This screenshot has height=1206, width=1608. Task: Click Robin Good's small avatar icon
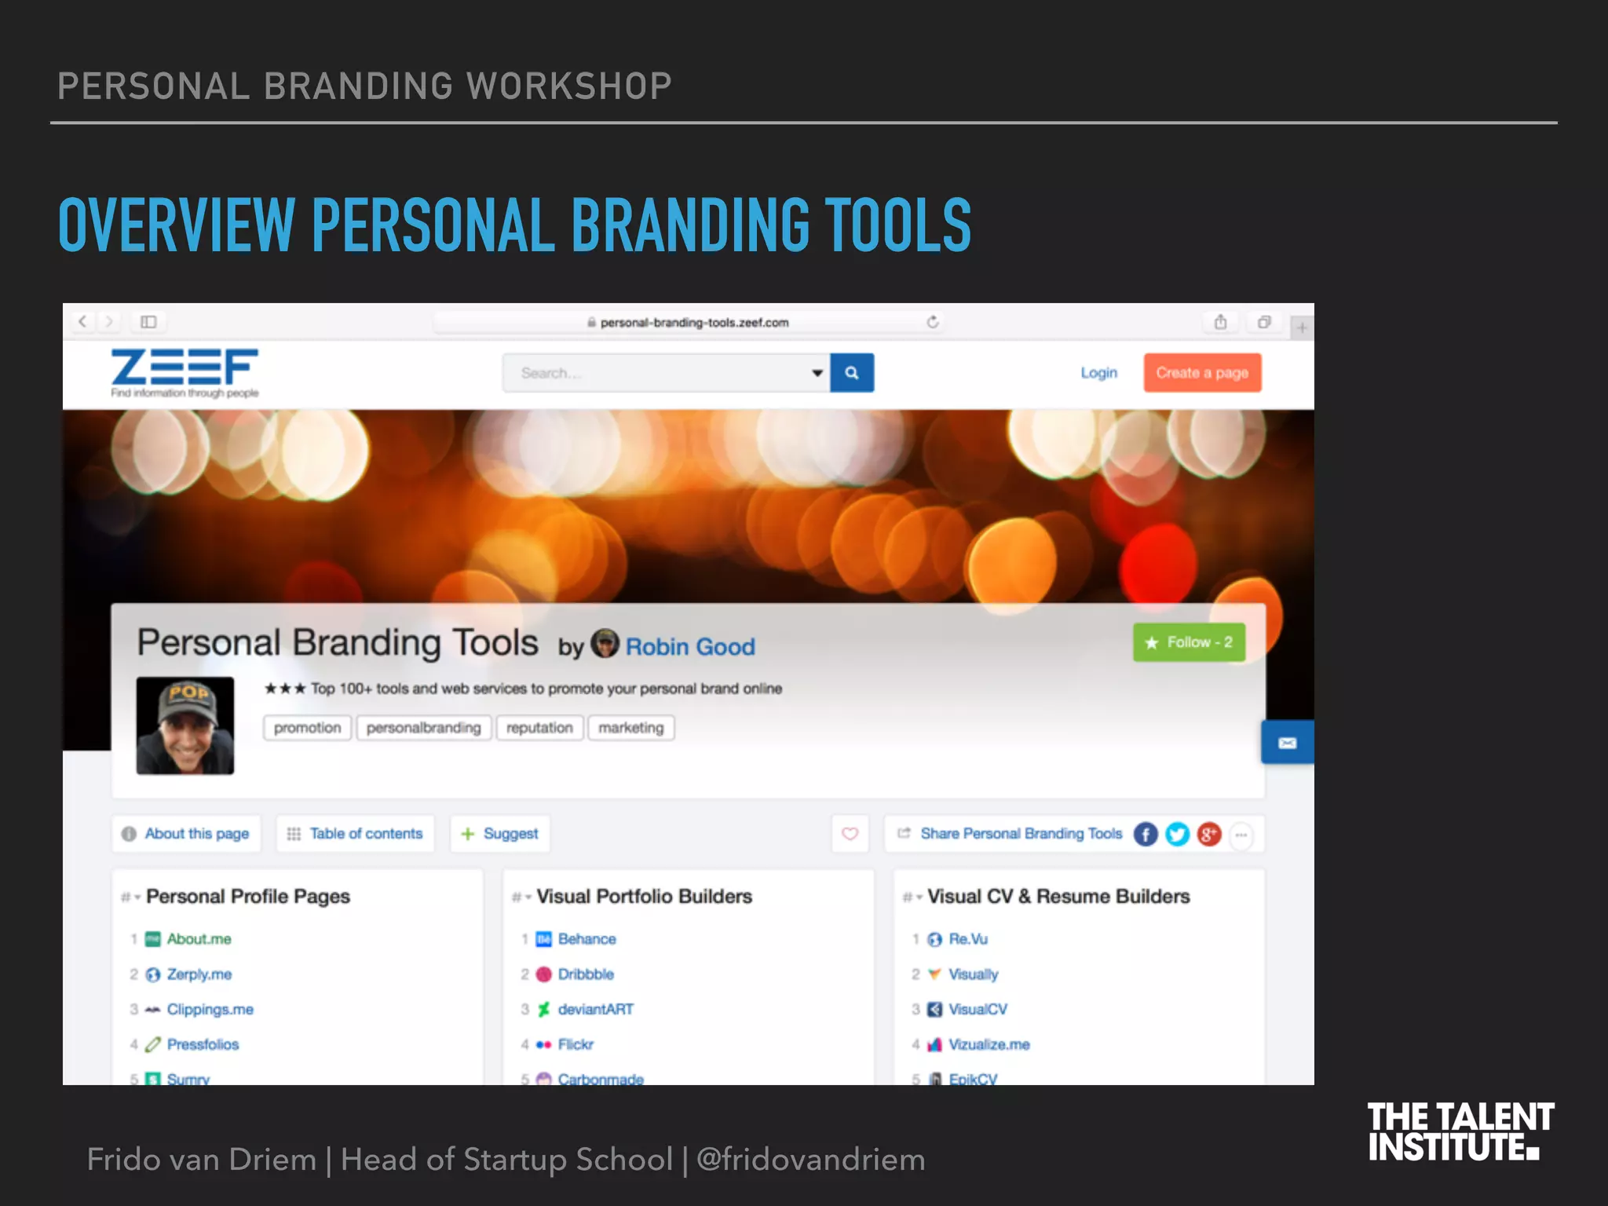click(x=605, y=644)
